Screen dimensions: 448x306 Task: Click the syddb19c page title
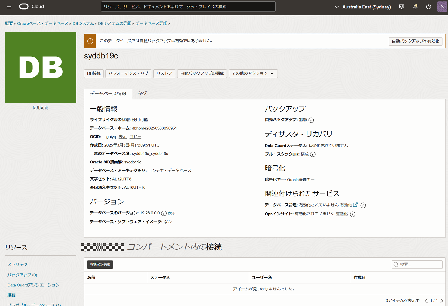coord(101,56)
